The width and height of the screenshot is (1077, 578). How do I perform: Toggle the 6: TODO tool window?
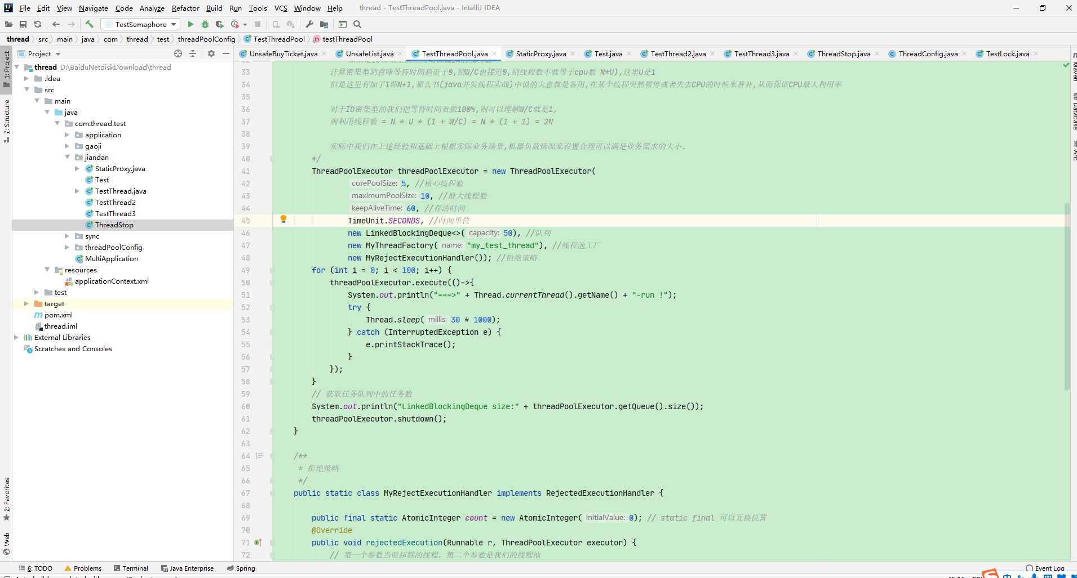[x=36, y=568]
